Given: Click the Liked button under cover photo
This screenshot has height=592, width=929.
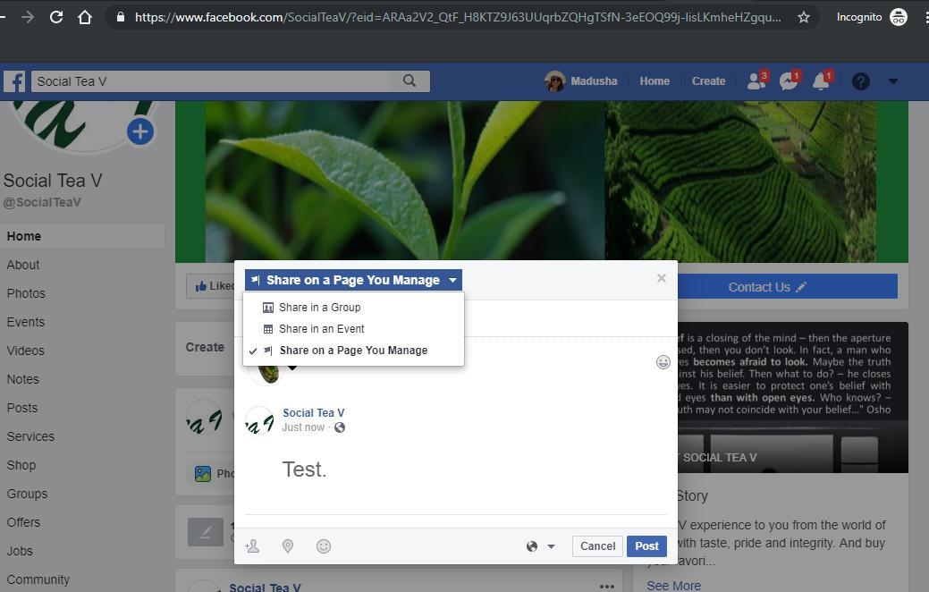Looking at the screenshot, I should [210, 286].
